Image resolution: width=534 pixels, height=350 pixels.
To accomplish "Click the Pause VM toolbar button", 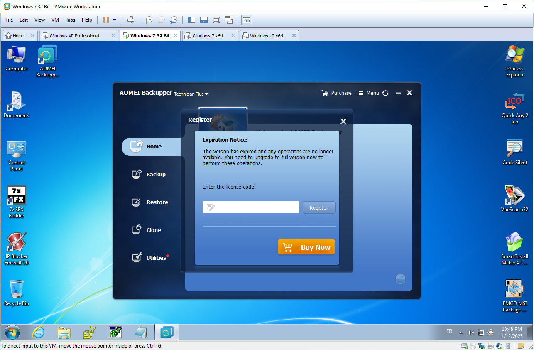I will click(x=106, y=20).
